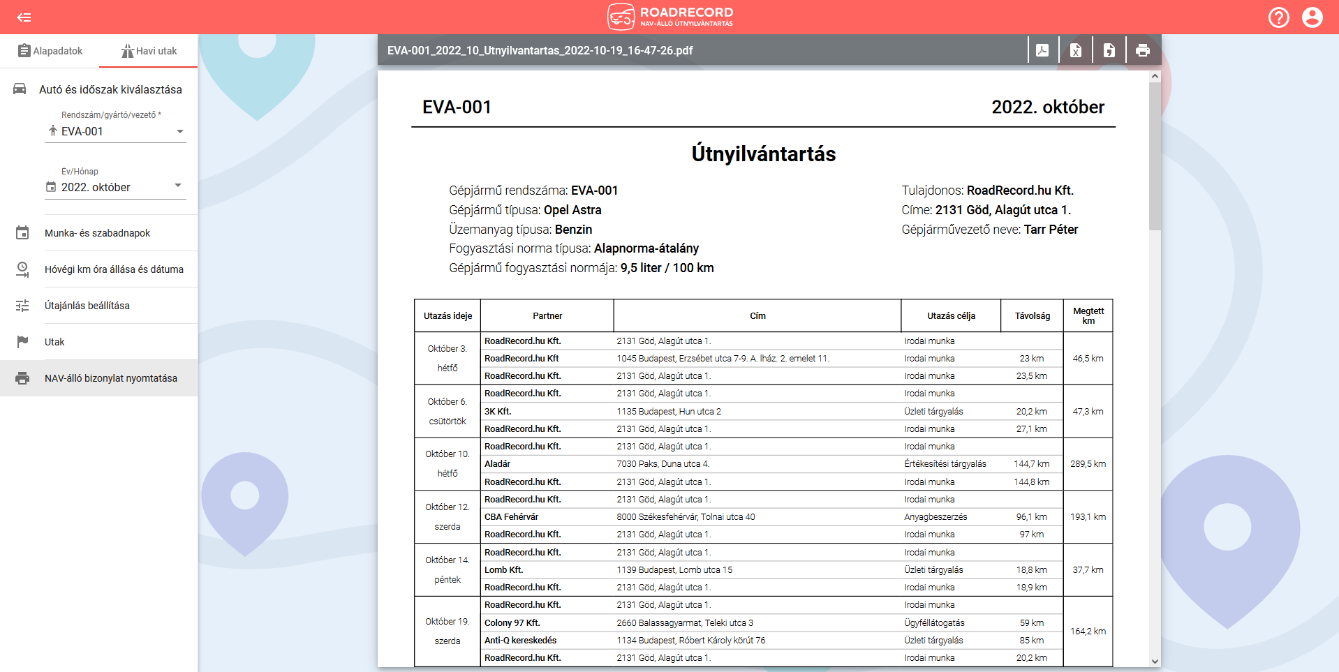Open the user account profile icon
The width and height of the screenshot is (1339, 672).
(x=1312, y=17)
